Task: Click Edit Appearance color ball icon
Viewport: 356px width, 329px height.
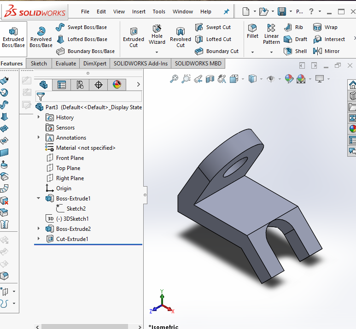Action: click(x=289, y=79)
